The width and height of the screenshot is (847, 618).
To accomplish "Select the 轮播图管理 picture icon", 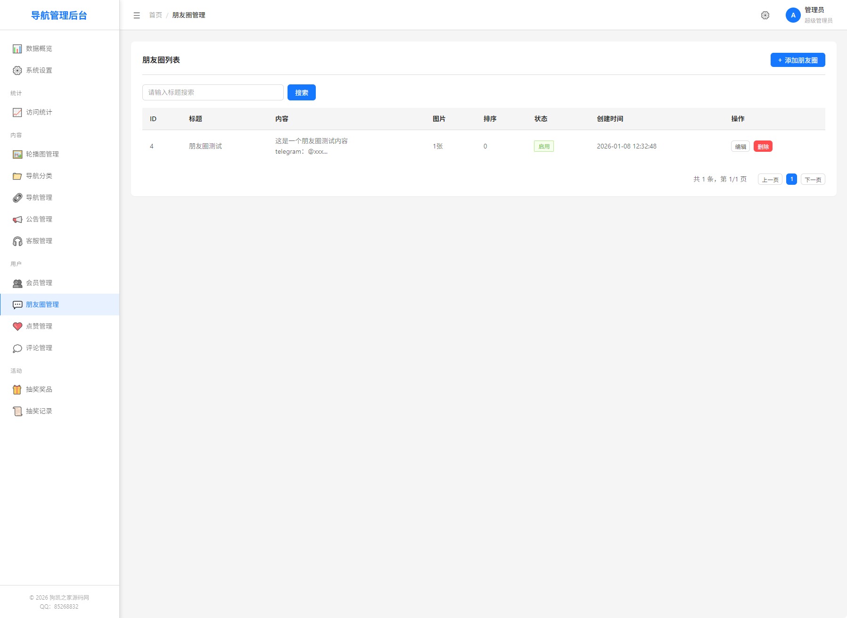I will pyautogui.click(x=17, y=154).
